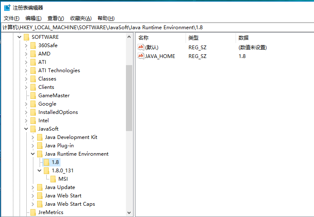Image resolution: width=314 pixels, height=217 pixels.
Task: Click the 360Safe folder icon
Action: pos(33,45)
